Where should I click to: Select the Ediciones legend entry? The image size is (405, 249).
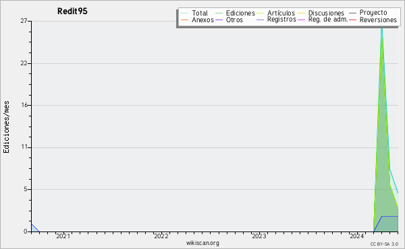[235, 13]
